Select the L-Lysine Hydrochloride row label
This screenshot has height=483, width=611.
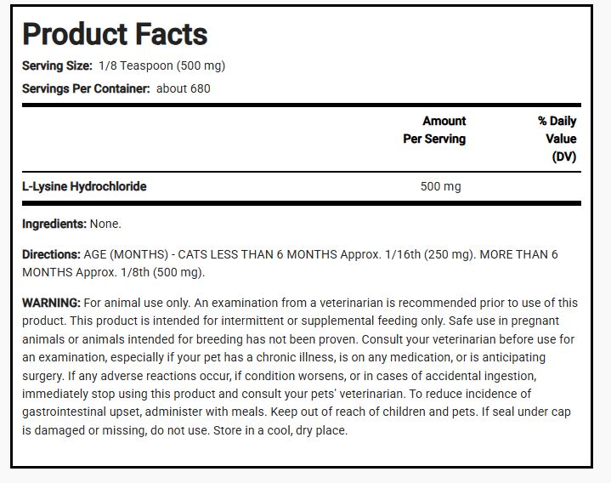pyautogui.click(x=84, y=186)
